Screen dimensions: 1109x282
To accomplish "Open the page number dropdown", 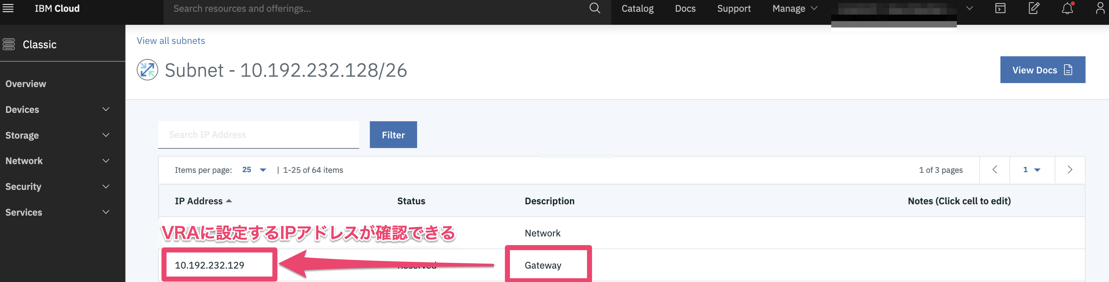I will point(1032,170).
